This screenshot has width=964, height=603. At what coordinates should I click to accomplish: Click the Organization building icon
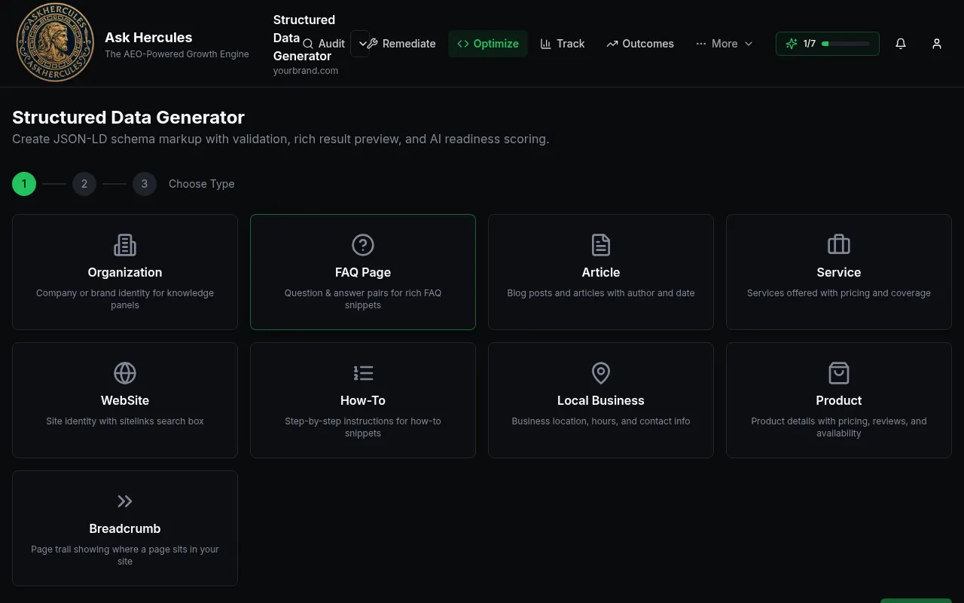pos(125,245)
